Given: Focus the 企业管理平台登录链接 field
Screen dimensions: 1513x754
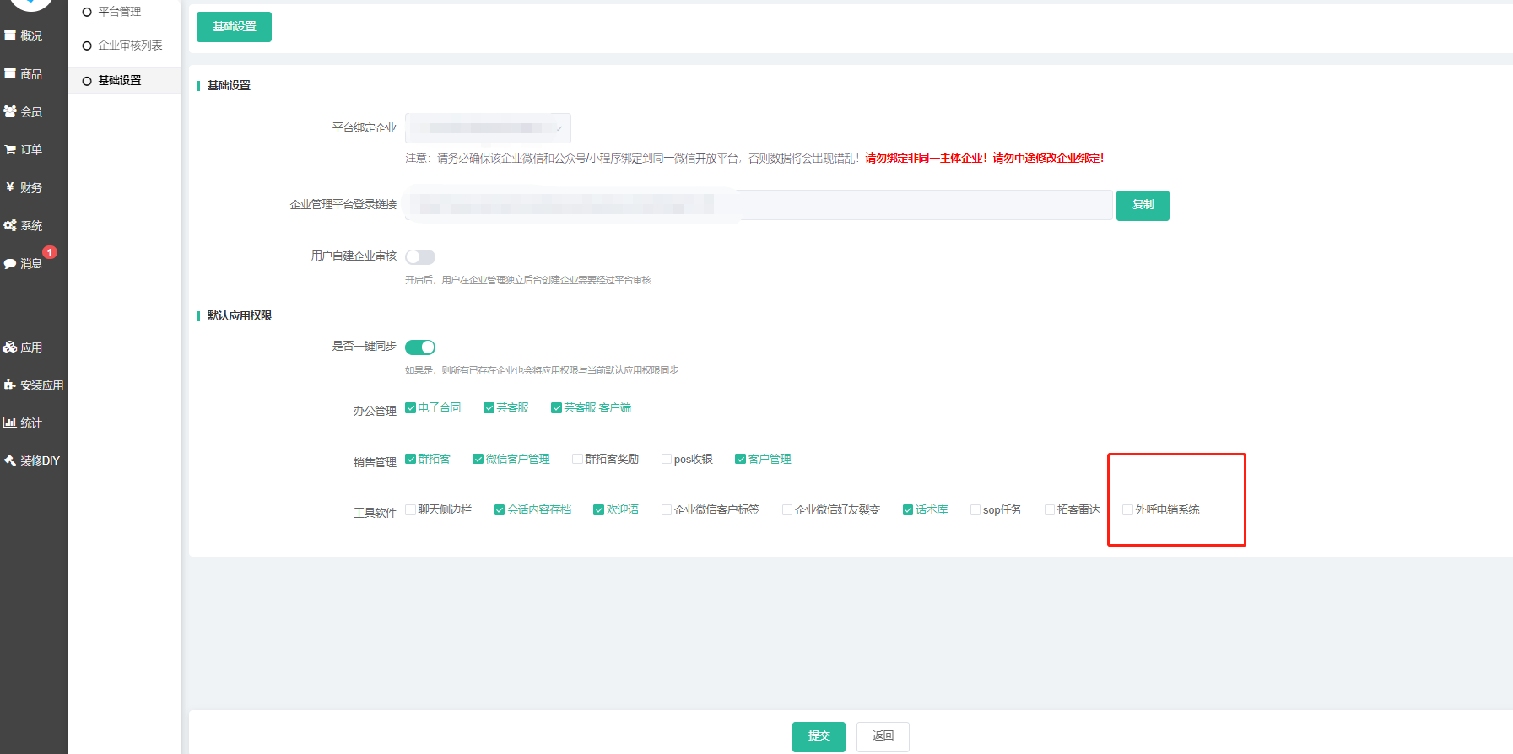Looking at the screenshot, I should 759,205.
